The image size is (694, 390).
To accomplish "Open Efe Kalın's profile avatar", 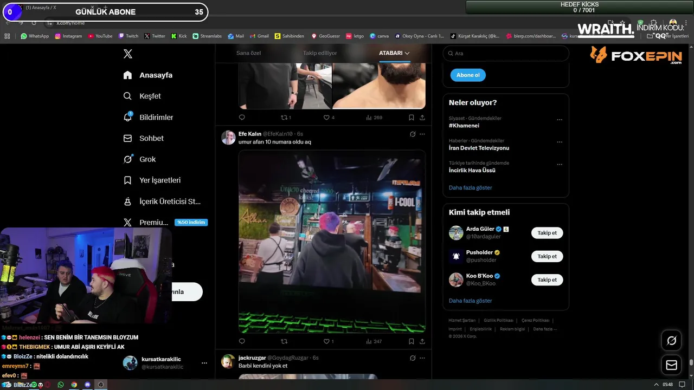I will (x=228, y=138).
